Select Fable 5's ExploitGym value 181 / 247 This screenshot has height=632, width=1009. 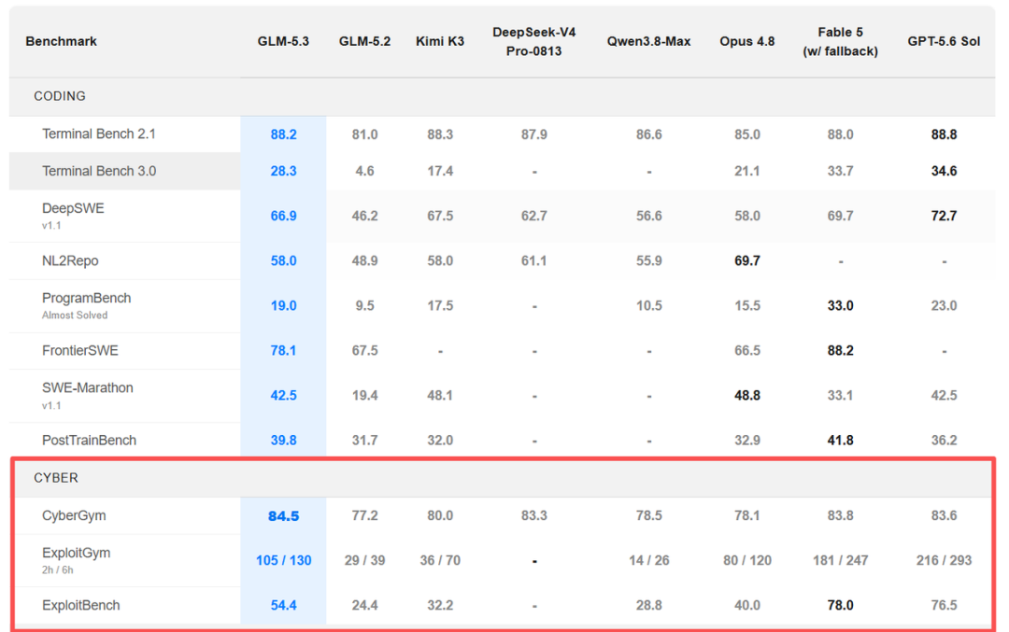pos(841,561)
